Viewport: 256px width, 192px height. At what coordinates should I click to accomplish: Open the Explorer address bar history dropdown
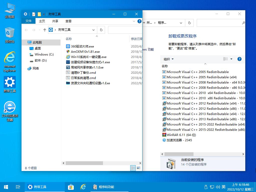pos(93,30)
